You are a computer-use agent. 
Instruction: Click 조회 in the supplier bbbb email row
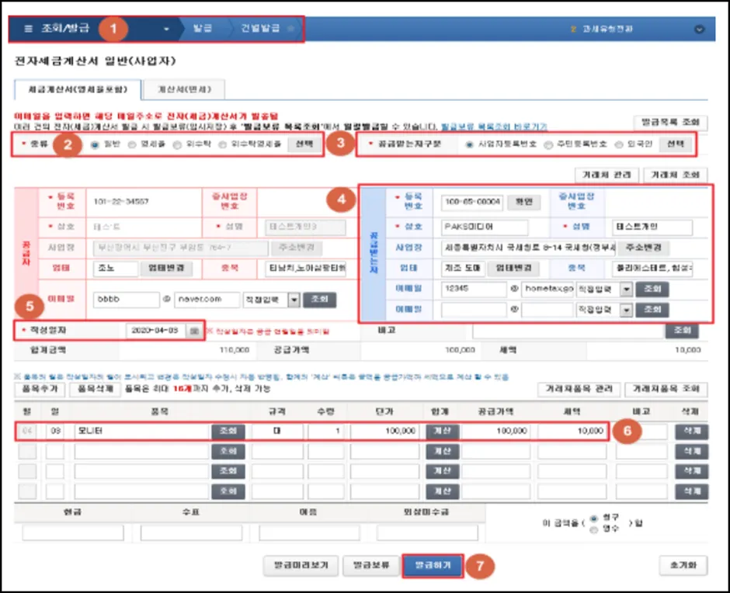coord(319,300)
